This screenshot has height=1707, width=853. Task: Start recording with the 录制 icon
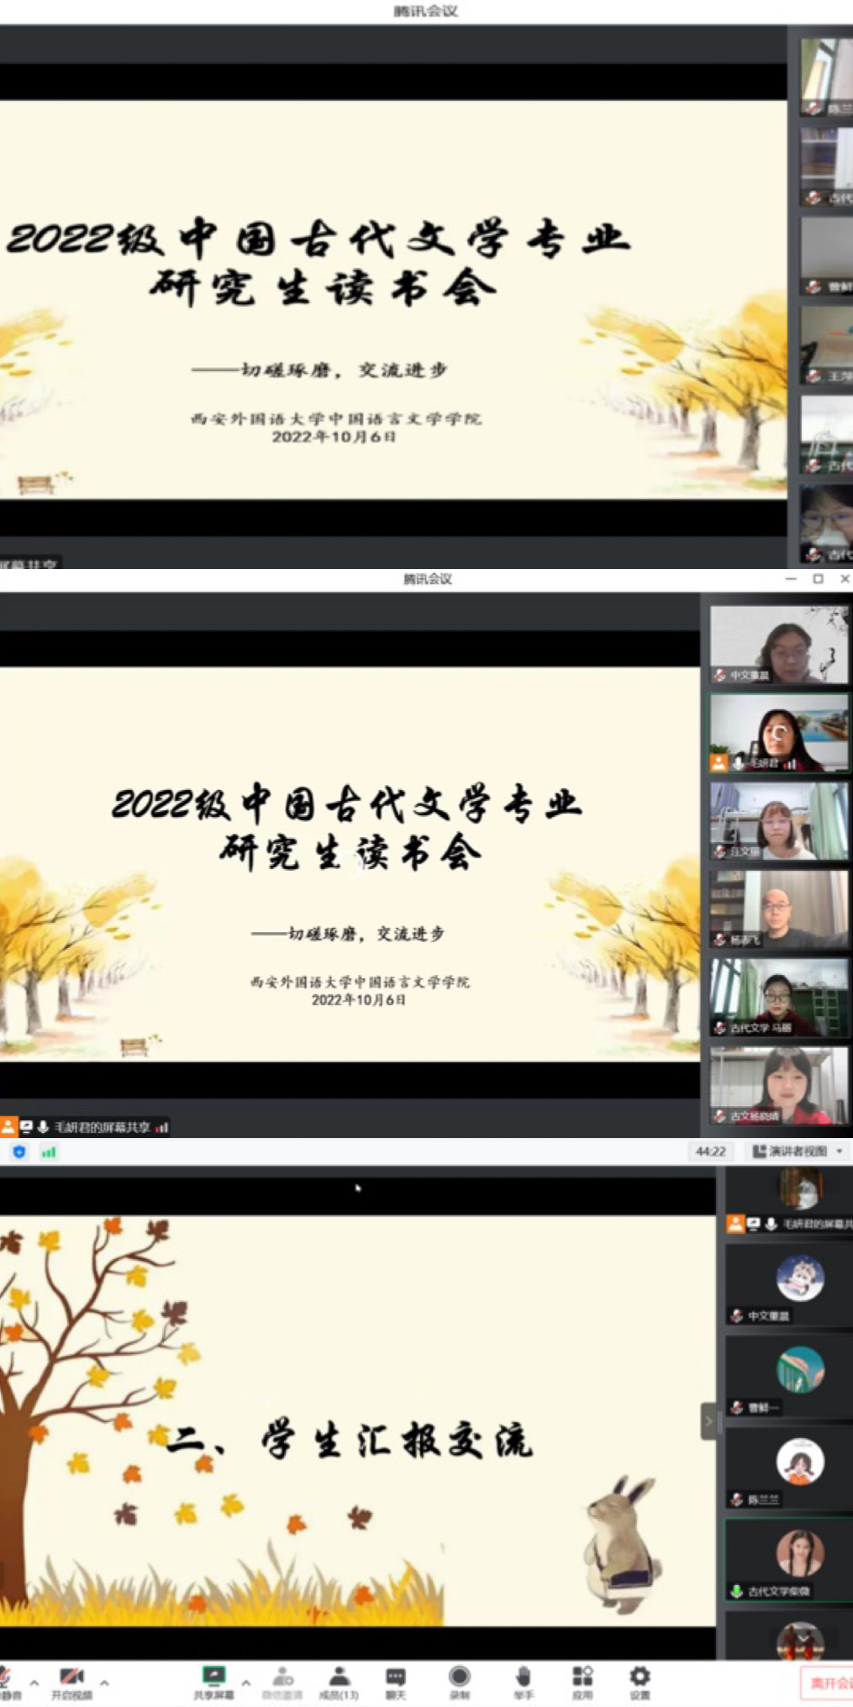pos(459,1678)
